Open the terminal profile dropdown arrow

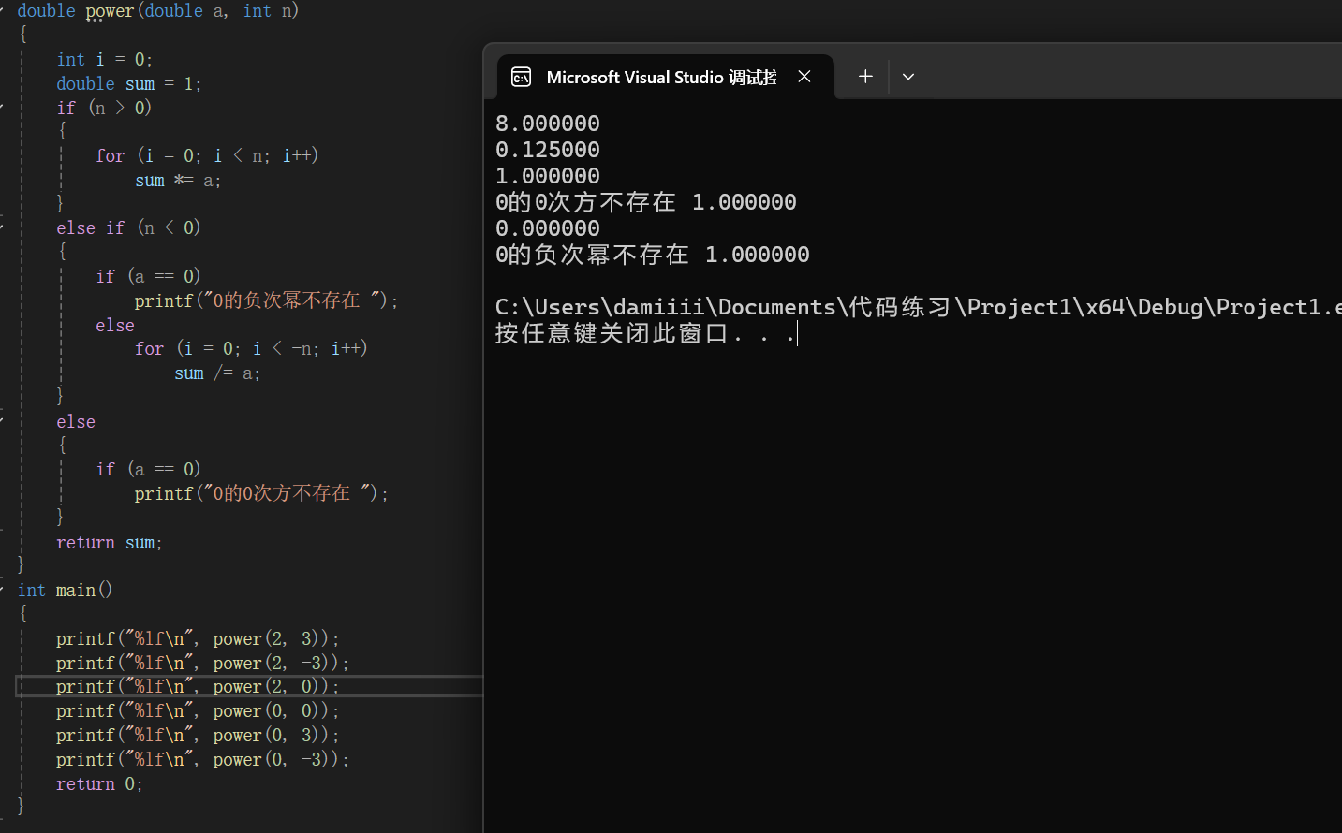(908, 77)
